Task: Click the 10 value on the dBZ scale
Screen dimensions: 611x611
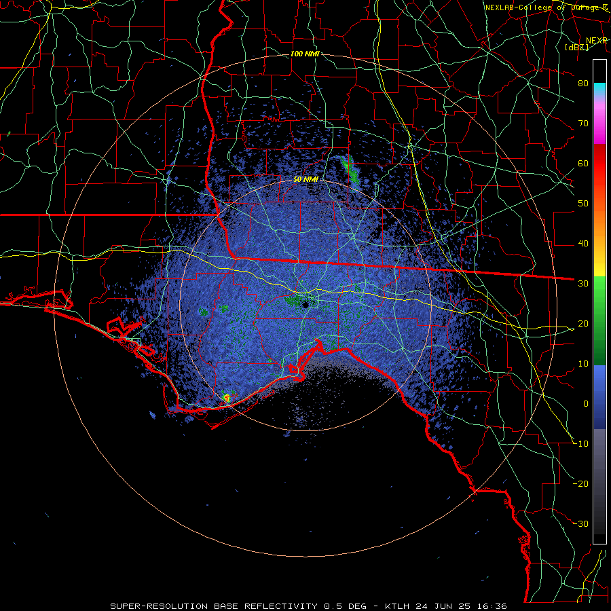Action: click(x=583, y=364)
